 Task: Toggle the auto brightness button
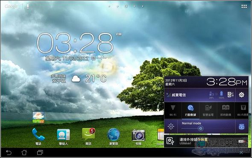(242, 127)
